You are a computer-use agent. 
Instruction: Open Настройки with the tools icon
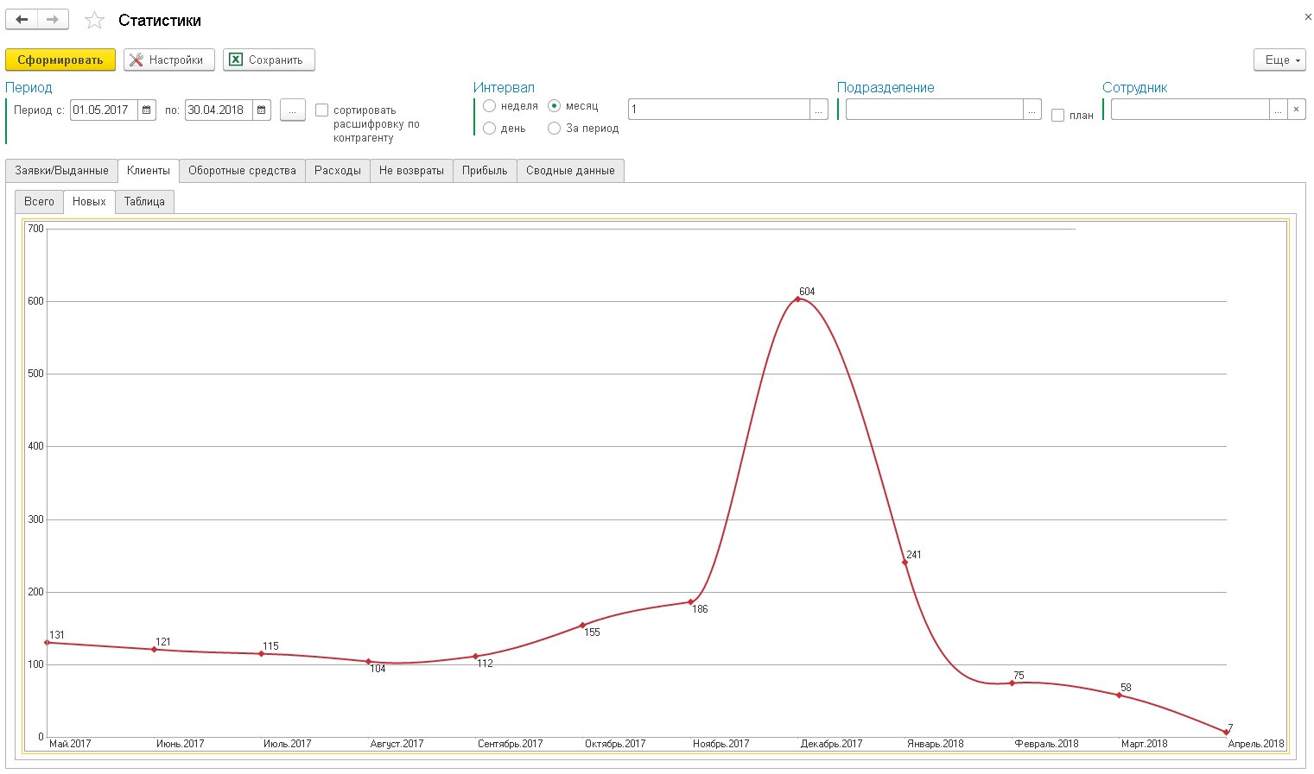(x=169, y=60)
